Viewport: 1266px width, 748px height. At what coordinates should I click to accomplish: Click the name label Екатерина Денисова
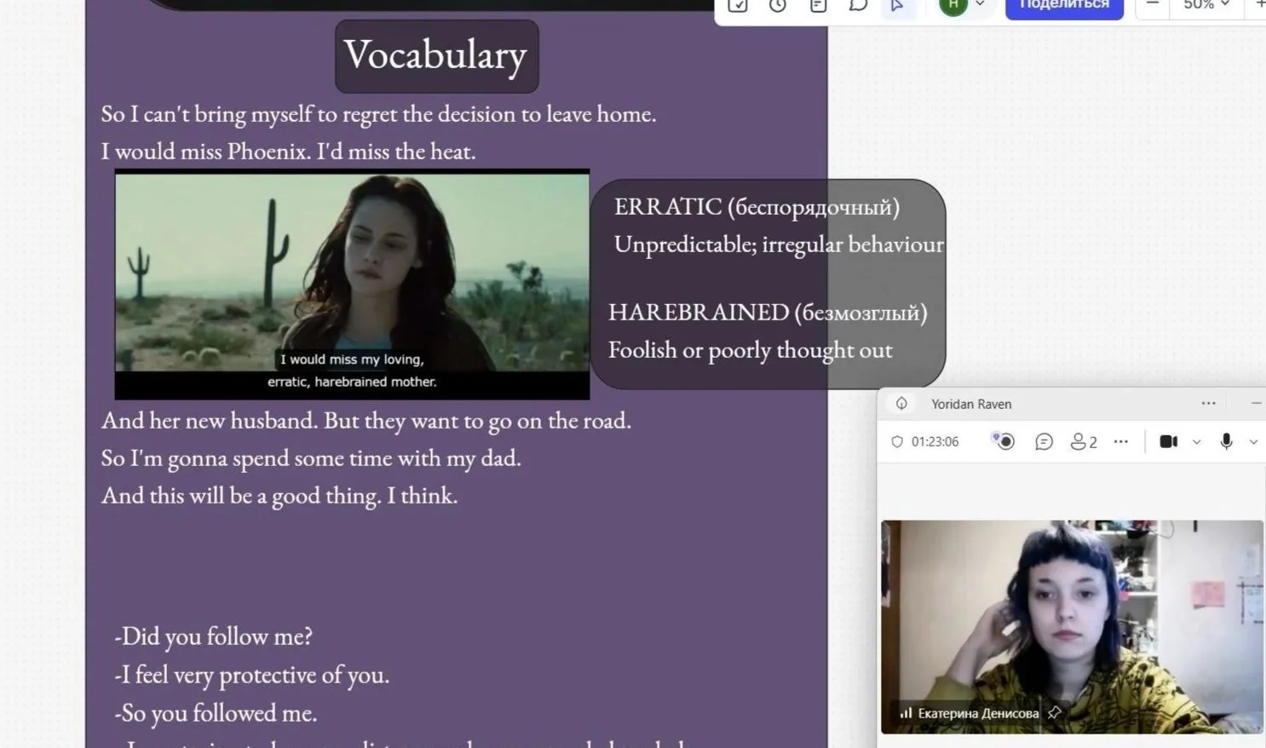pyautogui.click(x=978, y=713)
